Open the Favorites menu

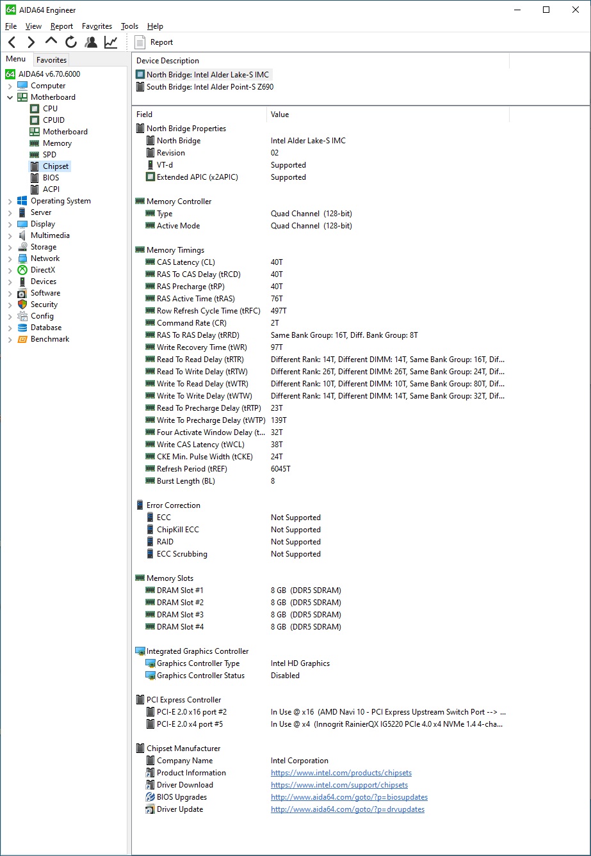(97, 26)
